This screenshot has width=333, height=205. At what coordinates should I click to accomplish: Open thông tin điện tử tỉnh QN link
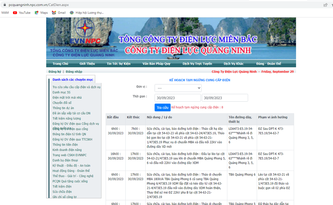coord(69,134)
